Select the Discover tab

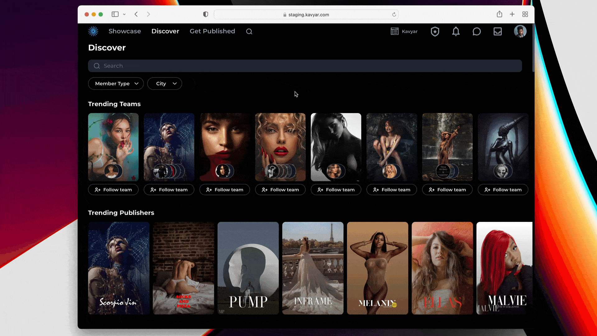coord(165,31)
